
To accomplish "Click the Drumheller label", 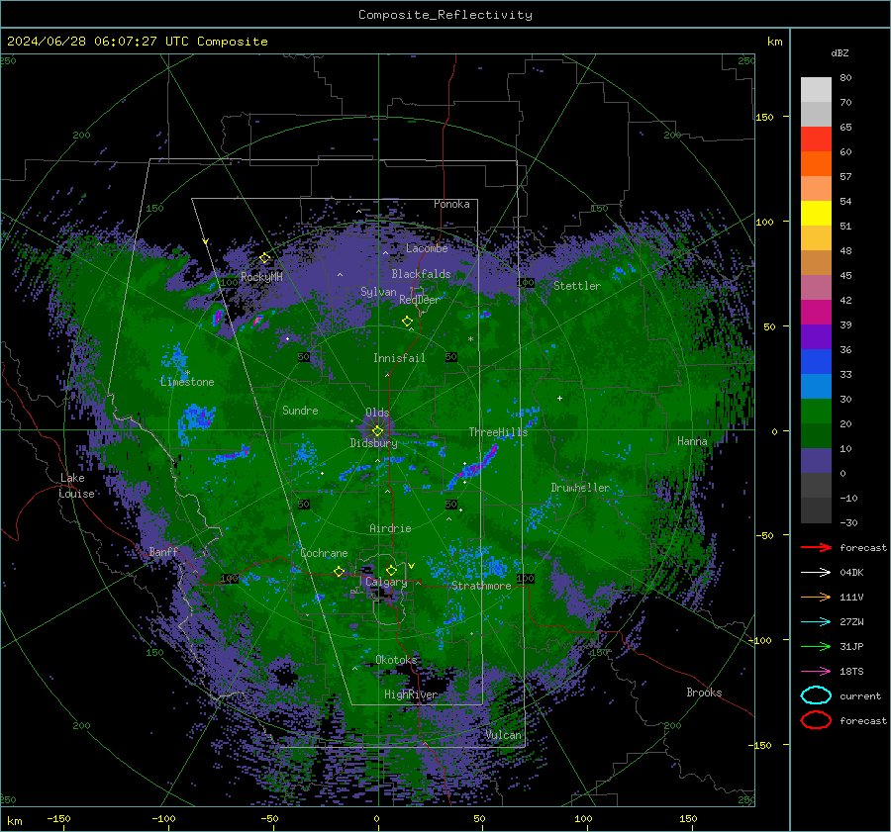I will (580, 488).
